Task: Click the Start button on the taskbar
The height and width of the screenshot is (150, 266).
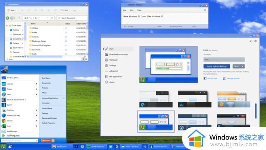Action: pos(3,146)
